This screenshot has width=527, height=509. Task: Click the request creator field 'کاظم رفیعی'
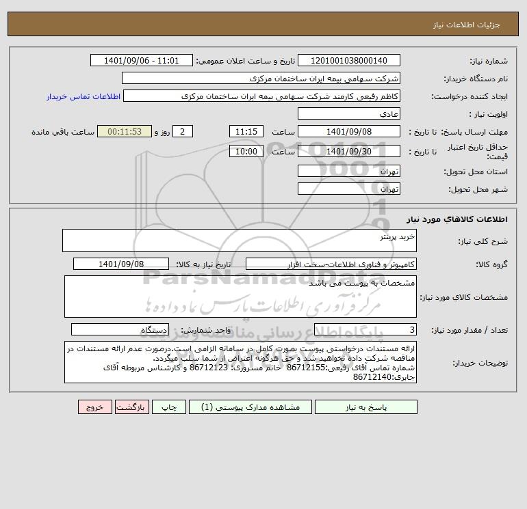tap(262, 96)
